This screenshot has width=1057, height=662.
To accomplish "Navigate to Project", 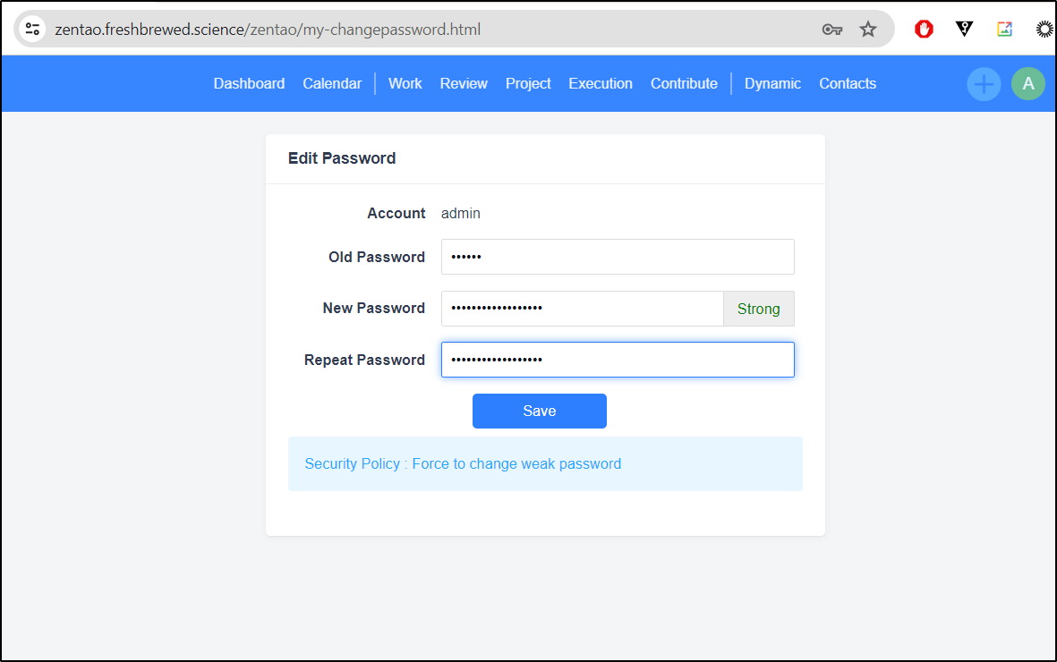I will (x=528, y=83).
